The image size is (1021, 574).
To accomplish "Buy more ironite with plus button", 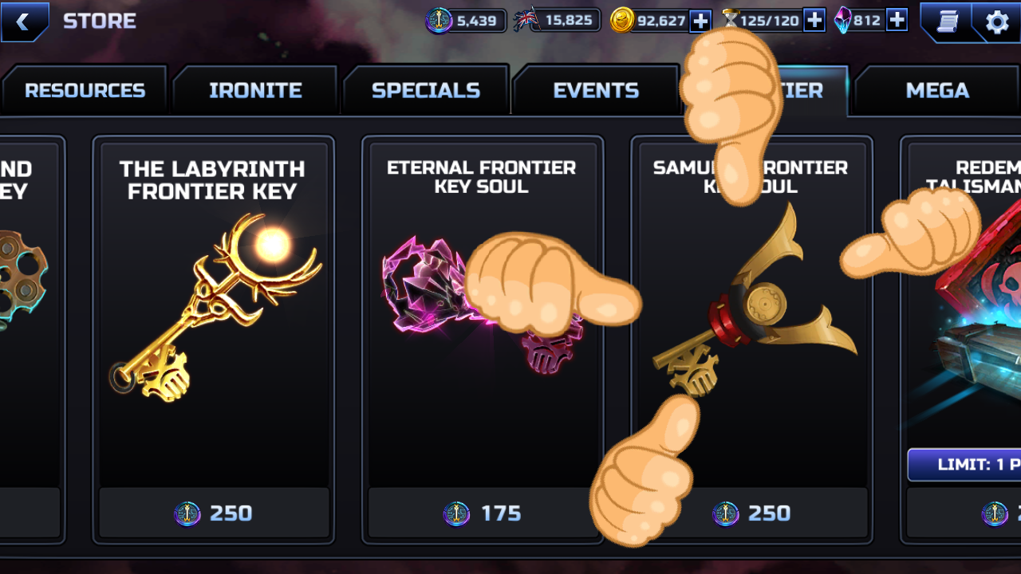I will click(897, 21).
